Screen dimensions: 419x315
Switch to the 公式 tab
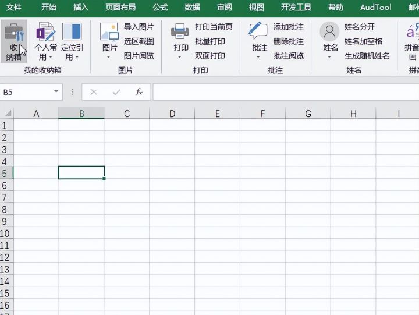pyautogui.click(x=161, y=7)
